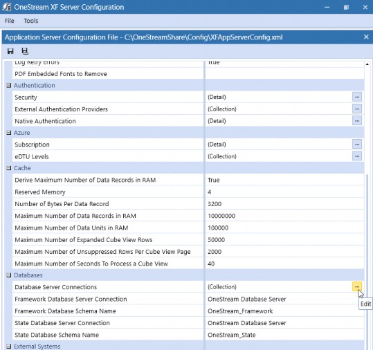This screenshot has width=373, height=350.
Task: Open External Authentication Providers collection editor
Action: pos(357,109)
